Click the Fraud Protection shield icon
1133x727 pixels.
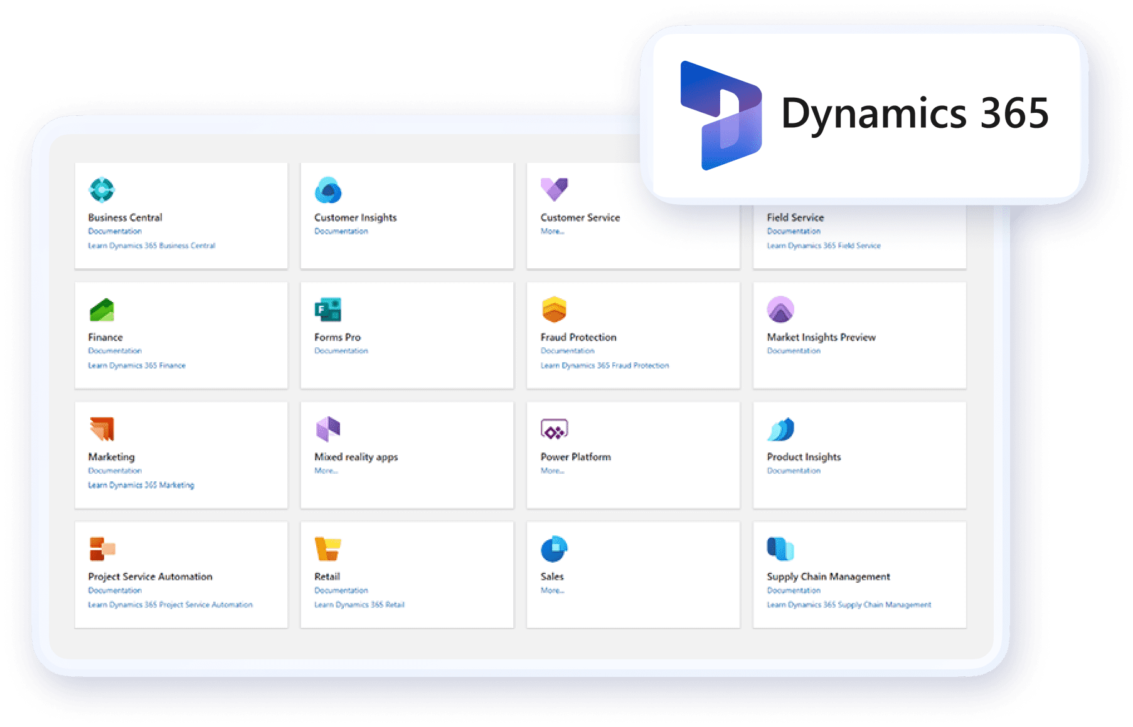tap(554, 309)
